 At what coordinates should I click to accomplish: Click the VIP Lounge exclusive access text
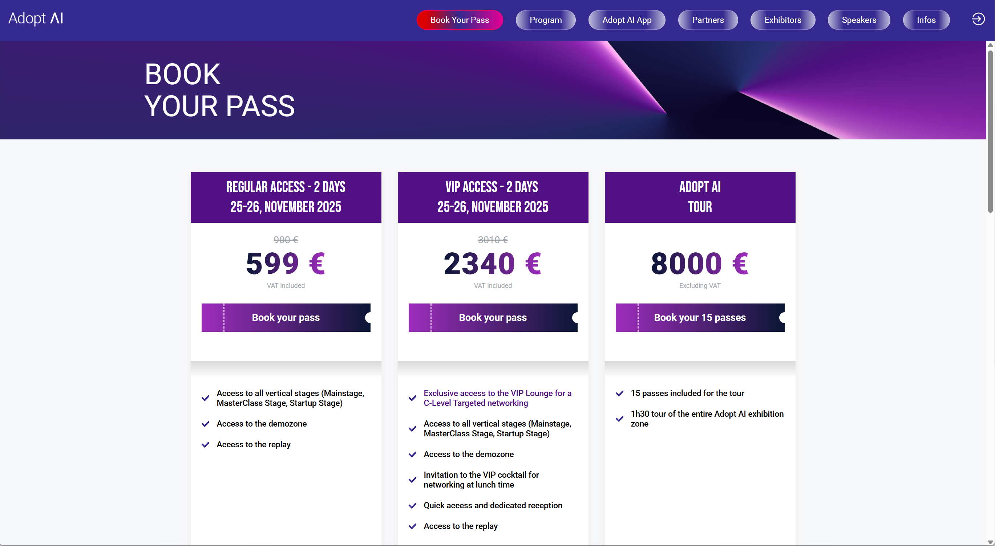point(497,398)
